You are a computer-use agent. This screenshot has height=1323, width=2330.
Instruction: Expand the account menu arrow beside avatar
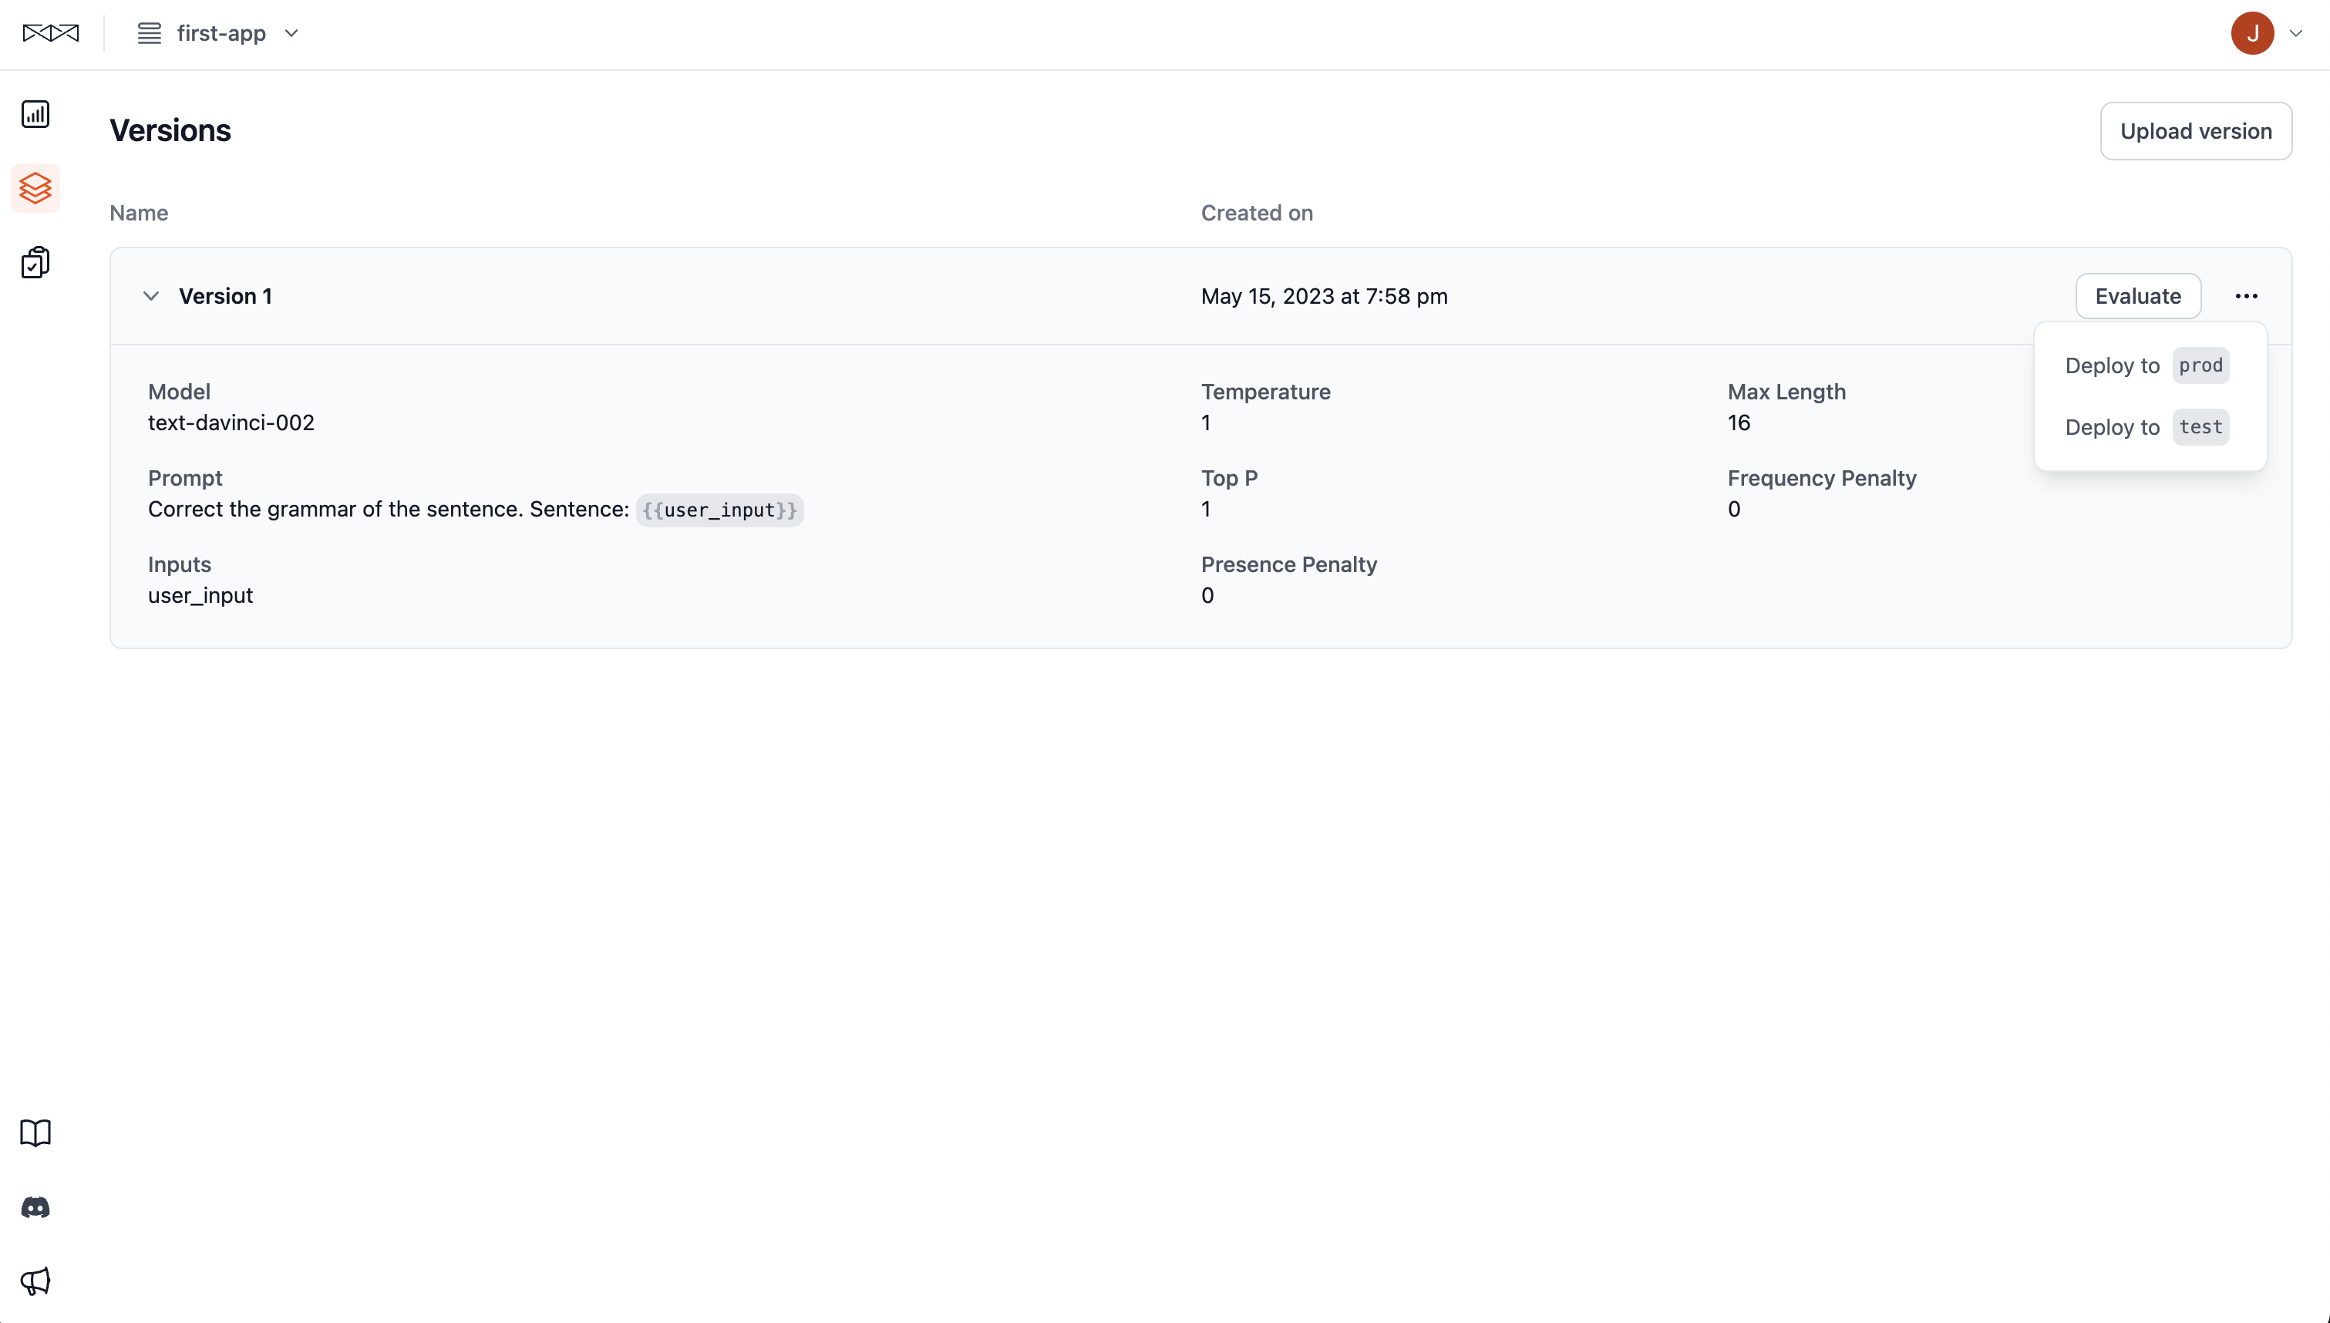(x=2295, y=34)
